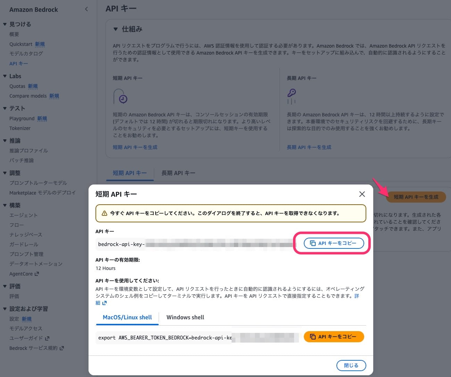Open Tokenizer in the sidebar
The height and width of the screenshot is (377, 451).
20,128
